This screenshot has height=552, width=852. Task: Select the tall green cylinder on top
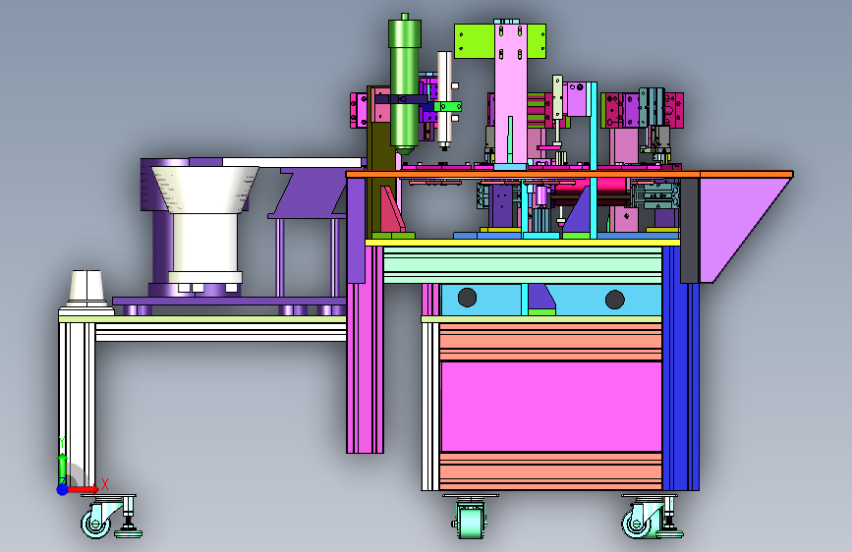404,84
